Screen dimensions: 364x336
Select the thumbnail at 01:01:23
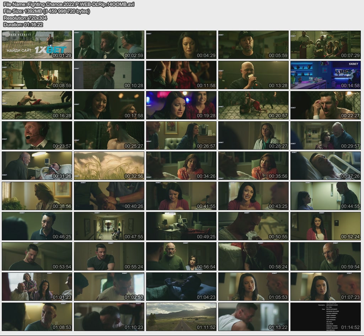(37, 287)
